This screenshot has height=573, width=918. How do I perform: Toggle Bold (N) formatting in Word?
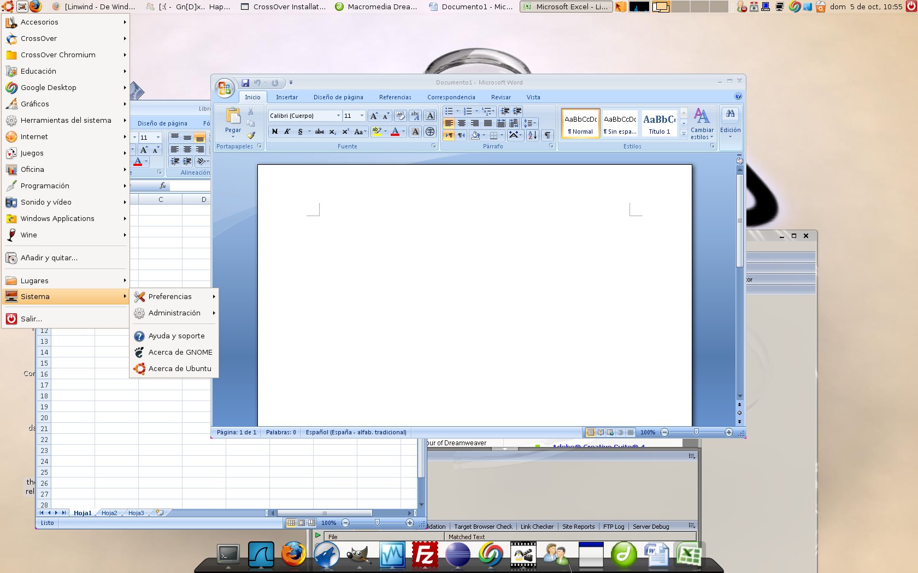coord(275,132)
